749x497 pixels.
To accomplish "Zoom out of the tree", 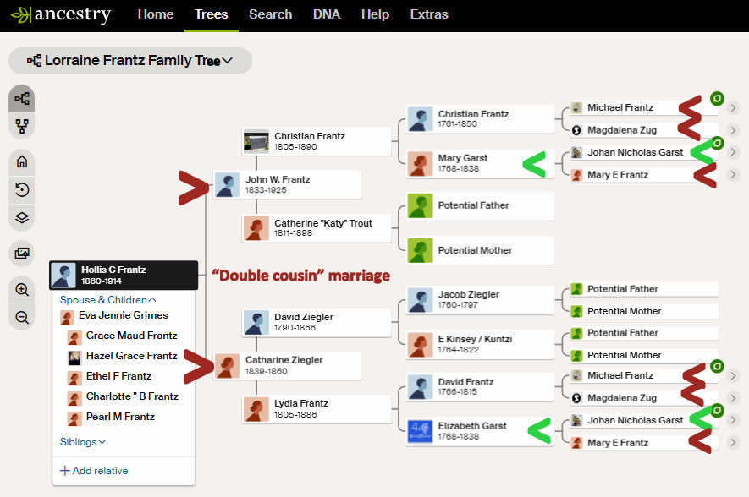I will (x=22, y=318).
